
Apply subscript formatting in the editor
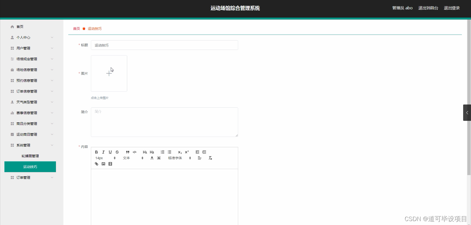(x=179, y=152)
